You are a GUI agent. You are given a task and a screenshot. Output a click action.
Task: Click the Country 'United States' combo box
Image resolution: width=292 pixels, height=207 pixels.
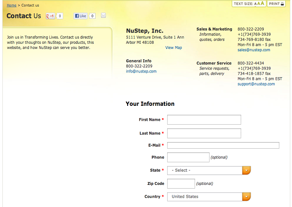click(209, 197)
